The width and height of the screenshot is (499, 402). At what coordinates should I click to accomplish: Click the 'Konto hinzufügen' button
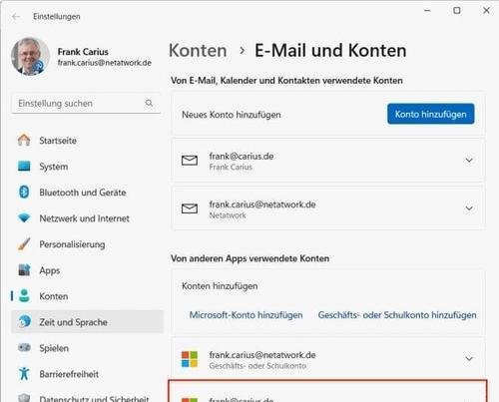[430, 114]
